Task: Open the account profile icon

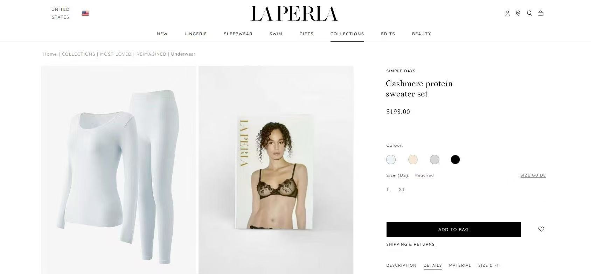Action: (507, 13)
